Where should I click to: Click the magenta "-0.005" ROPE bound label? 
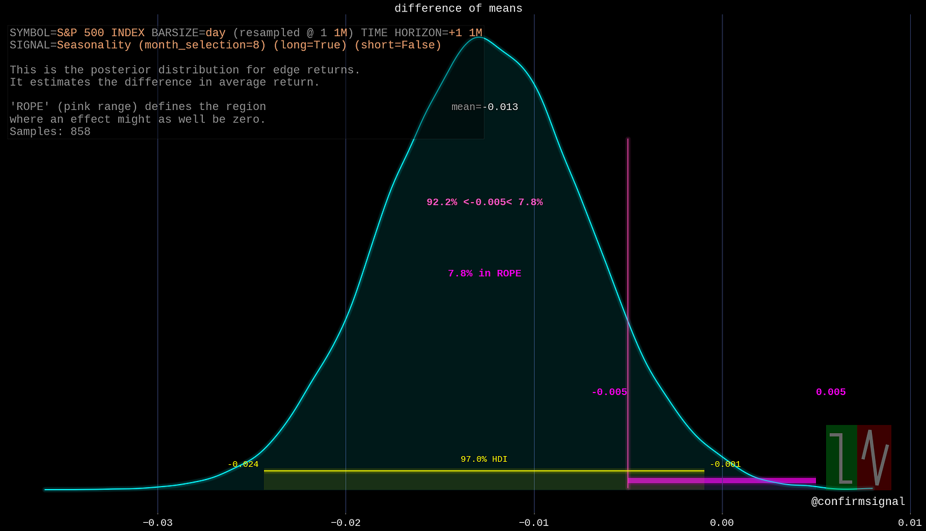tap(609, 392)
